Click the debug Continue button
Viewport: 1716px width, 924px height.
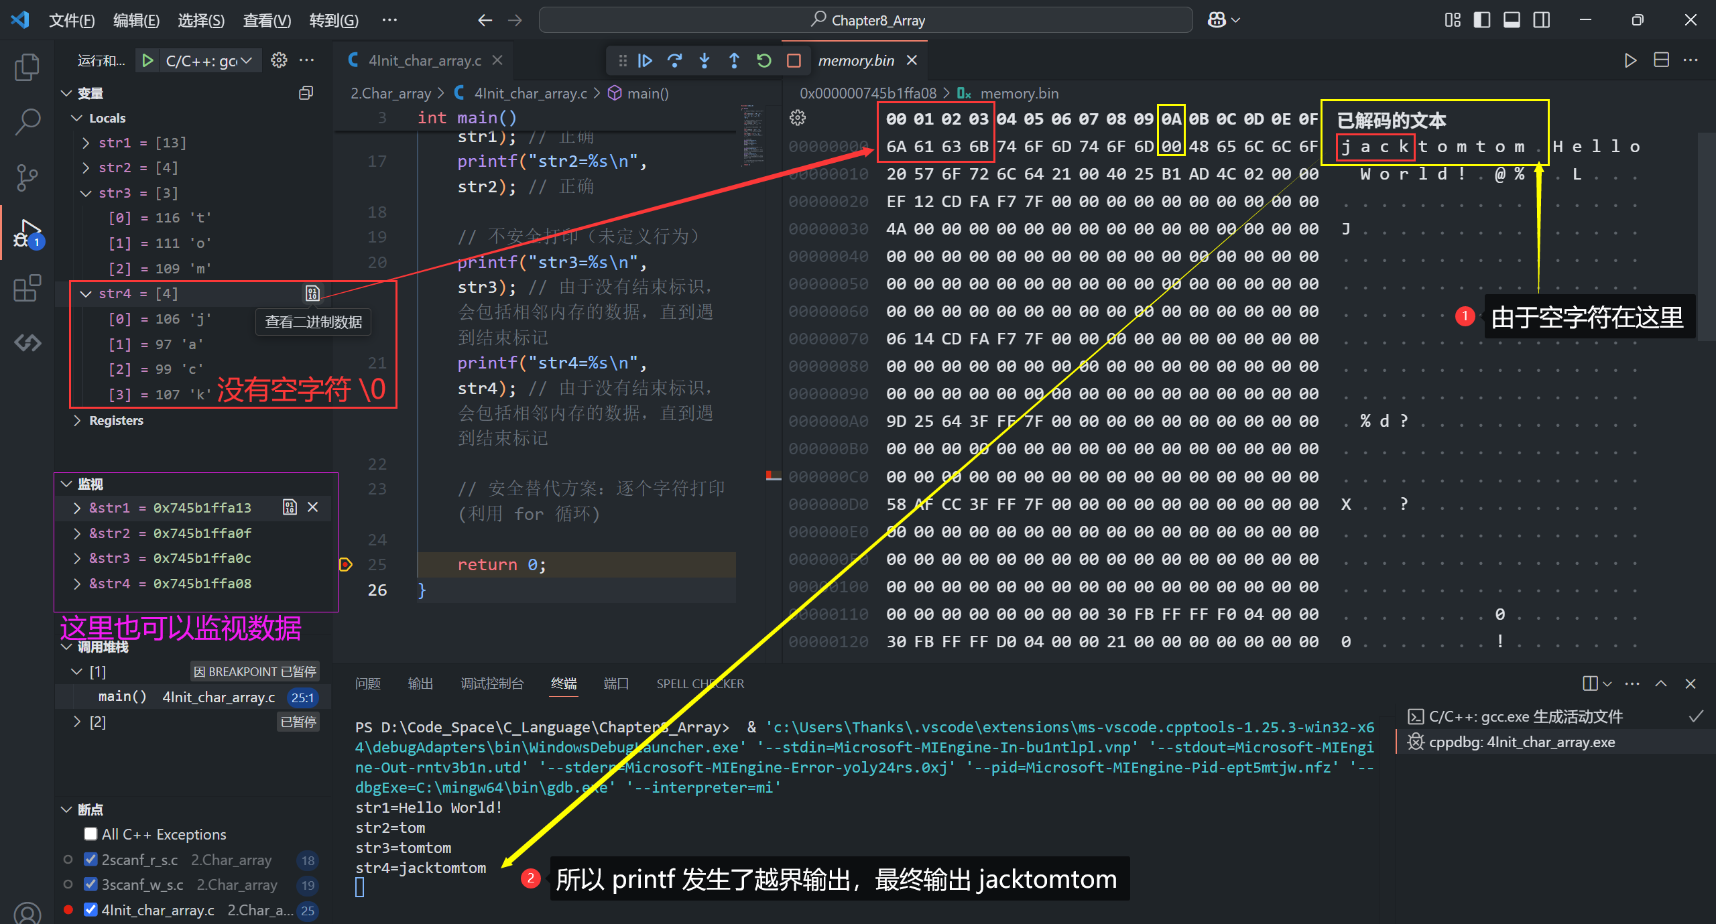(645, 61)
